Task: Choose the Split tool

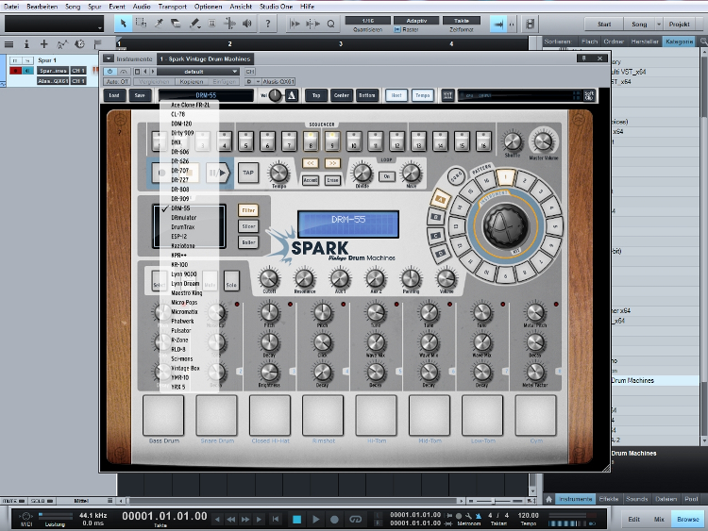Action: point(159,24)
